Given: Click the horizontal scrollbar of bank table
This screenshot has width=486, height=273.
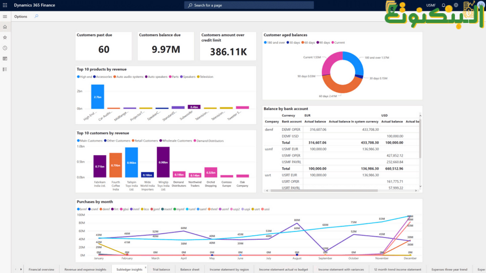Looking at the screenshot, I should point(324,191).
